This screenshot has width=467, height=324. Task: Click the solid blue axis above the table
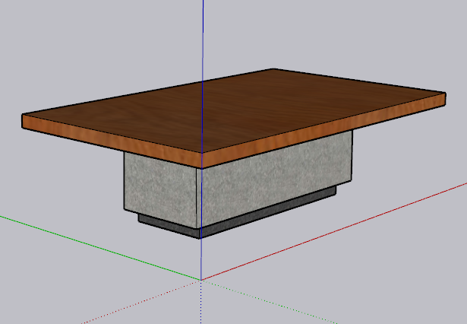pyautogui.click(x=203, y=38)
